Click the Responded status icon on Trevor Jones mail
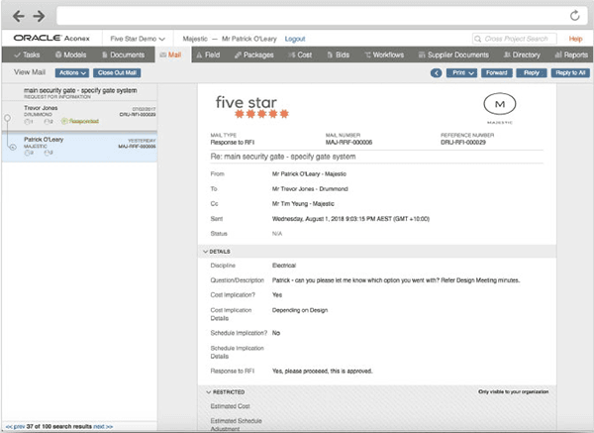Image resolution: width=594 pixels, height=433 pixels. [x=64, y=121]
